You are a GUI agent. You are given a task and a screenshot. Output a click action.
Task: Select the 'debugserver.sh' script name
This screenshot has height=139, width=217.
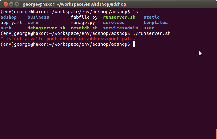[46, 28]
